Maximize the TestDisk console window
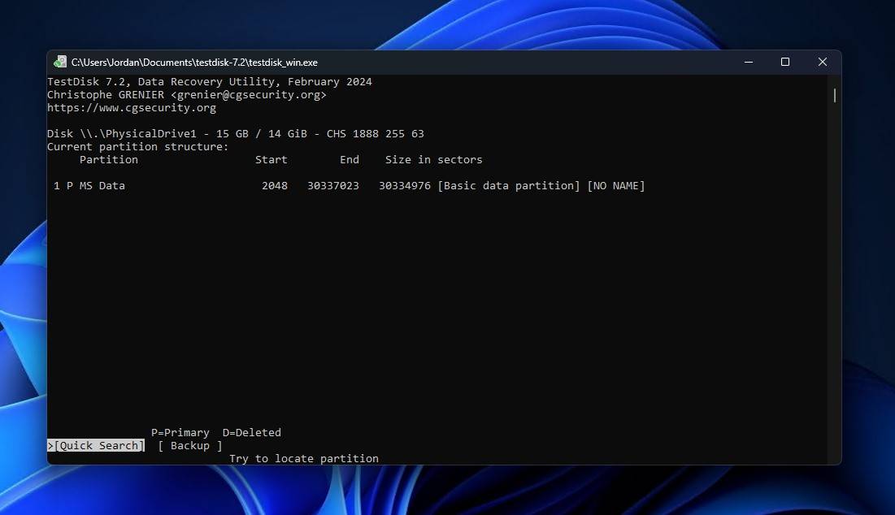 tap(785, 63)
